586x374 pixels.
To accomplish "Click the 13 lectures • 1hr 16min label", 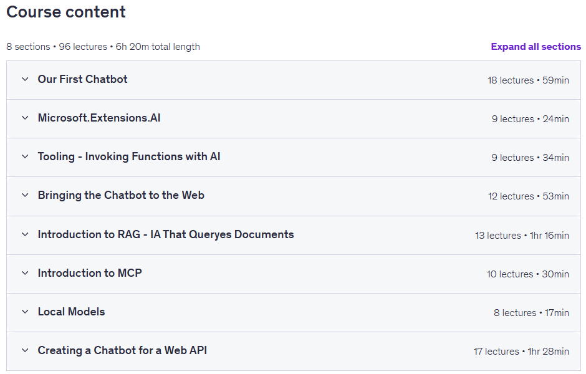I will [x=522, y=236].
